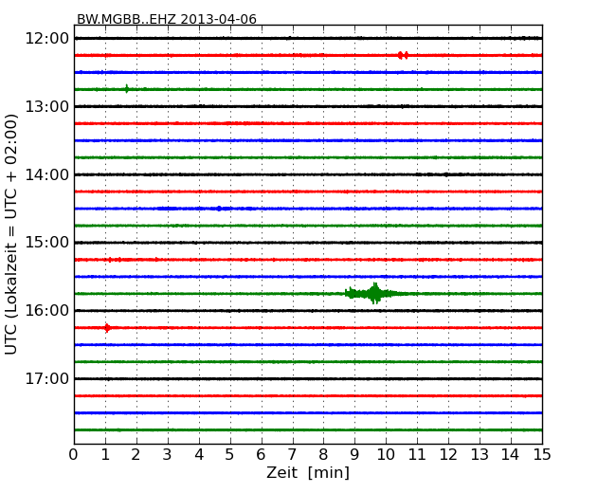The height and width of the screenshot is (493, 616).
Task: Select the large green seismic event near 15:45
Action: (x=375, y=293)
